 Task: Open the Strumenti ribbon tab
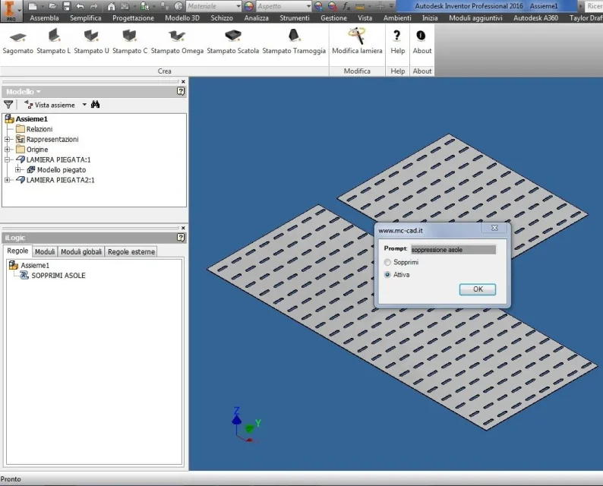[295, 18]
